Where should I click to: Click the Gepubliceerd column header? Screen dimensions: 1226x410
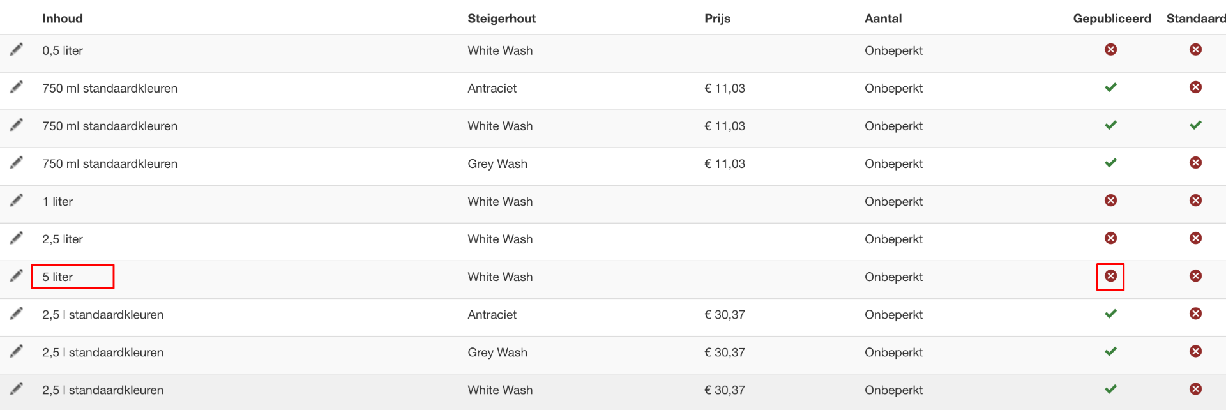[x=1112, y=19]
